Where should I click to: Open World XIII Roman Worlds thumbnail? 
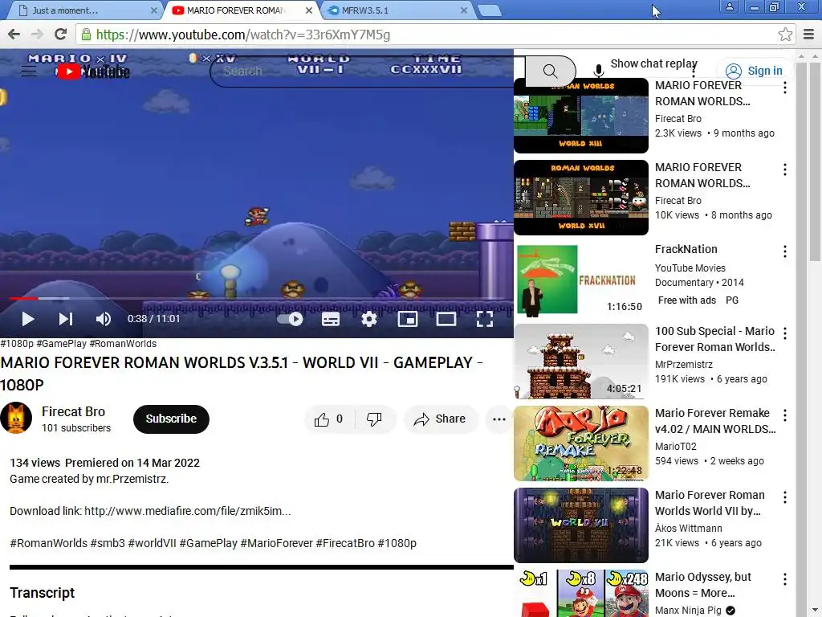(x=581, y=116)
